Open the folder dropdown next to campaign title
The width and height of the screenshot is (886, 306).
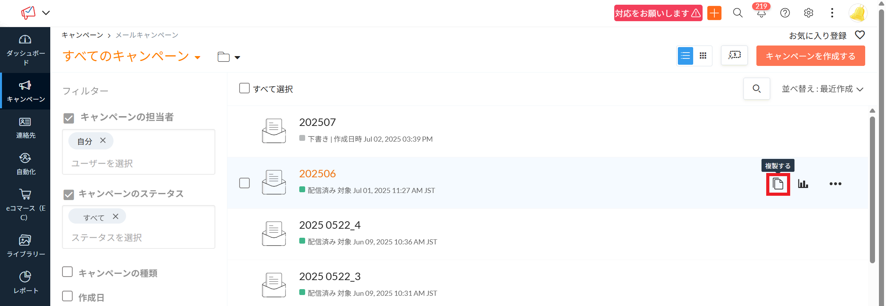coord(229,57)
